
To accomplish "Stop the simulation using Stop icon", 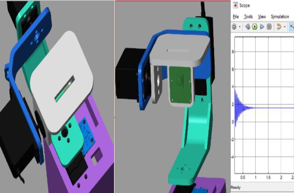I will [269, 27].
